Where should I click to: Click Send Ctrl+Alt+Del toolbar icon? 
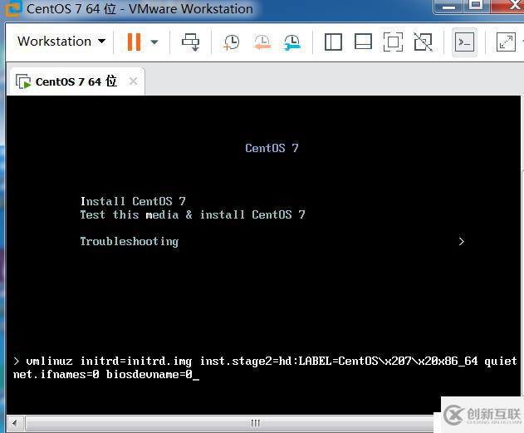point(190,42)
